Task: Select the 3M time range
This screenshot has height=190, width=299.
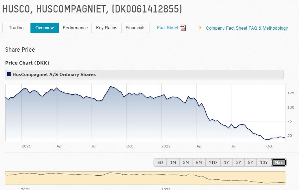Action: click(186, 162)
